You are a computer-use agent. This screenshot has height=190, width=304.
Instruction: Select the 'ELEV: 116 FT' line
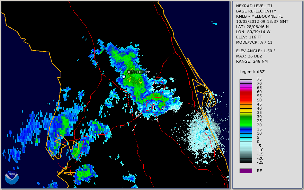[x=249, y=37]
